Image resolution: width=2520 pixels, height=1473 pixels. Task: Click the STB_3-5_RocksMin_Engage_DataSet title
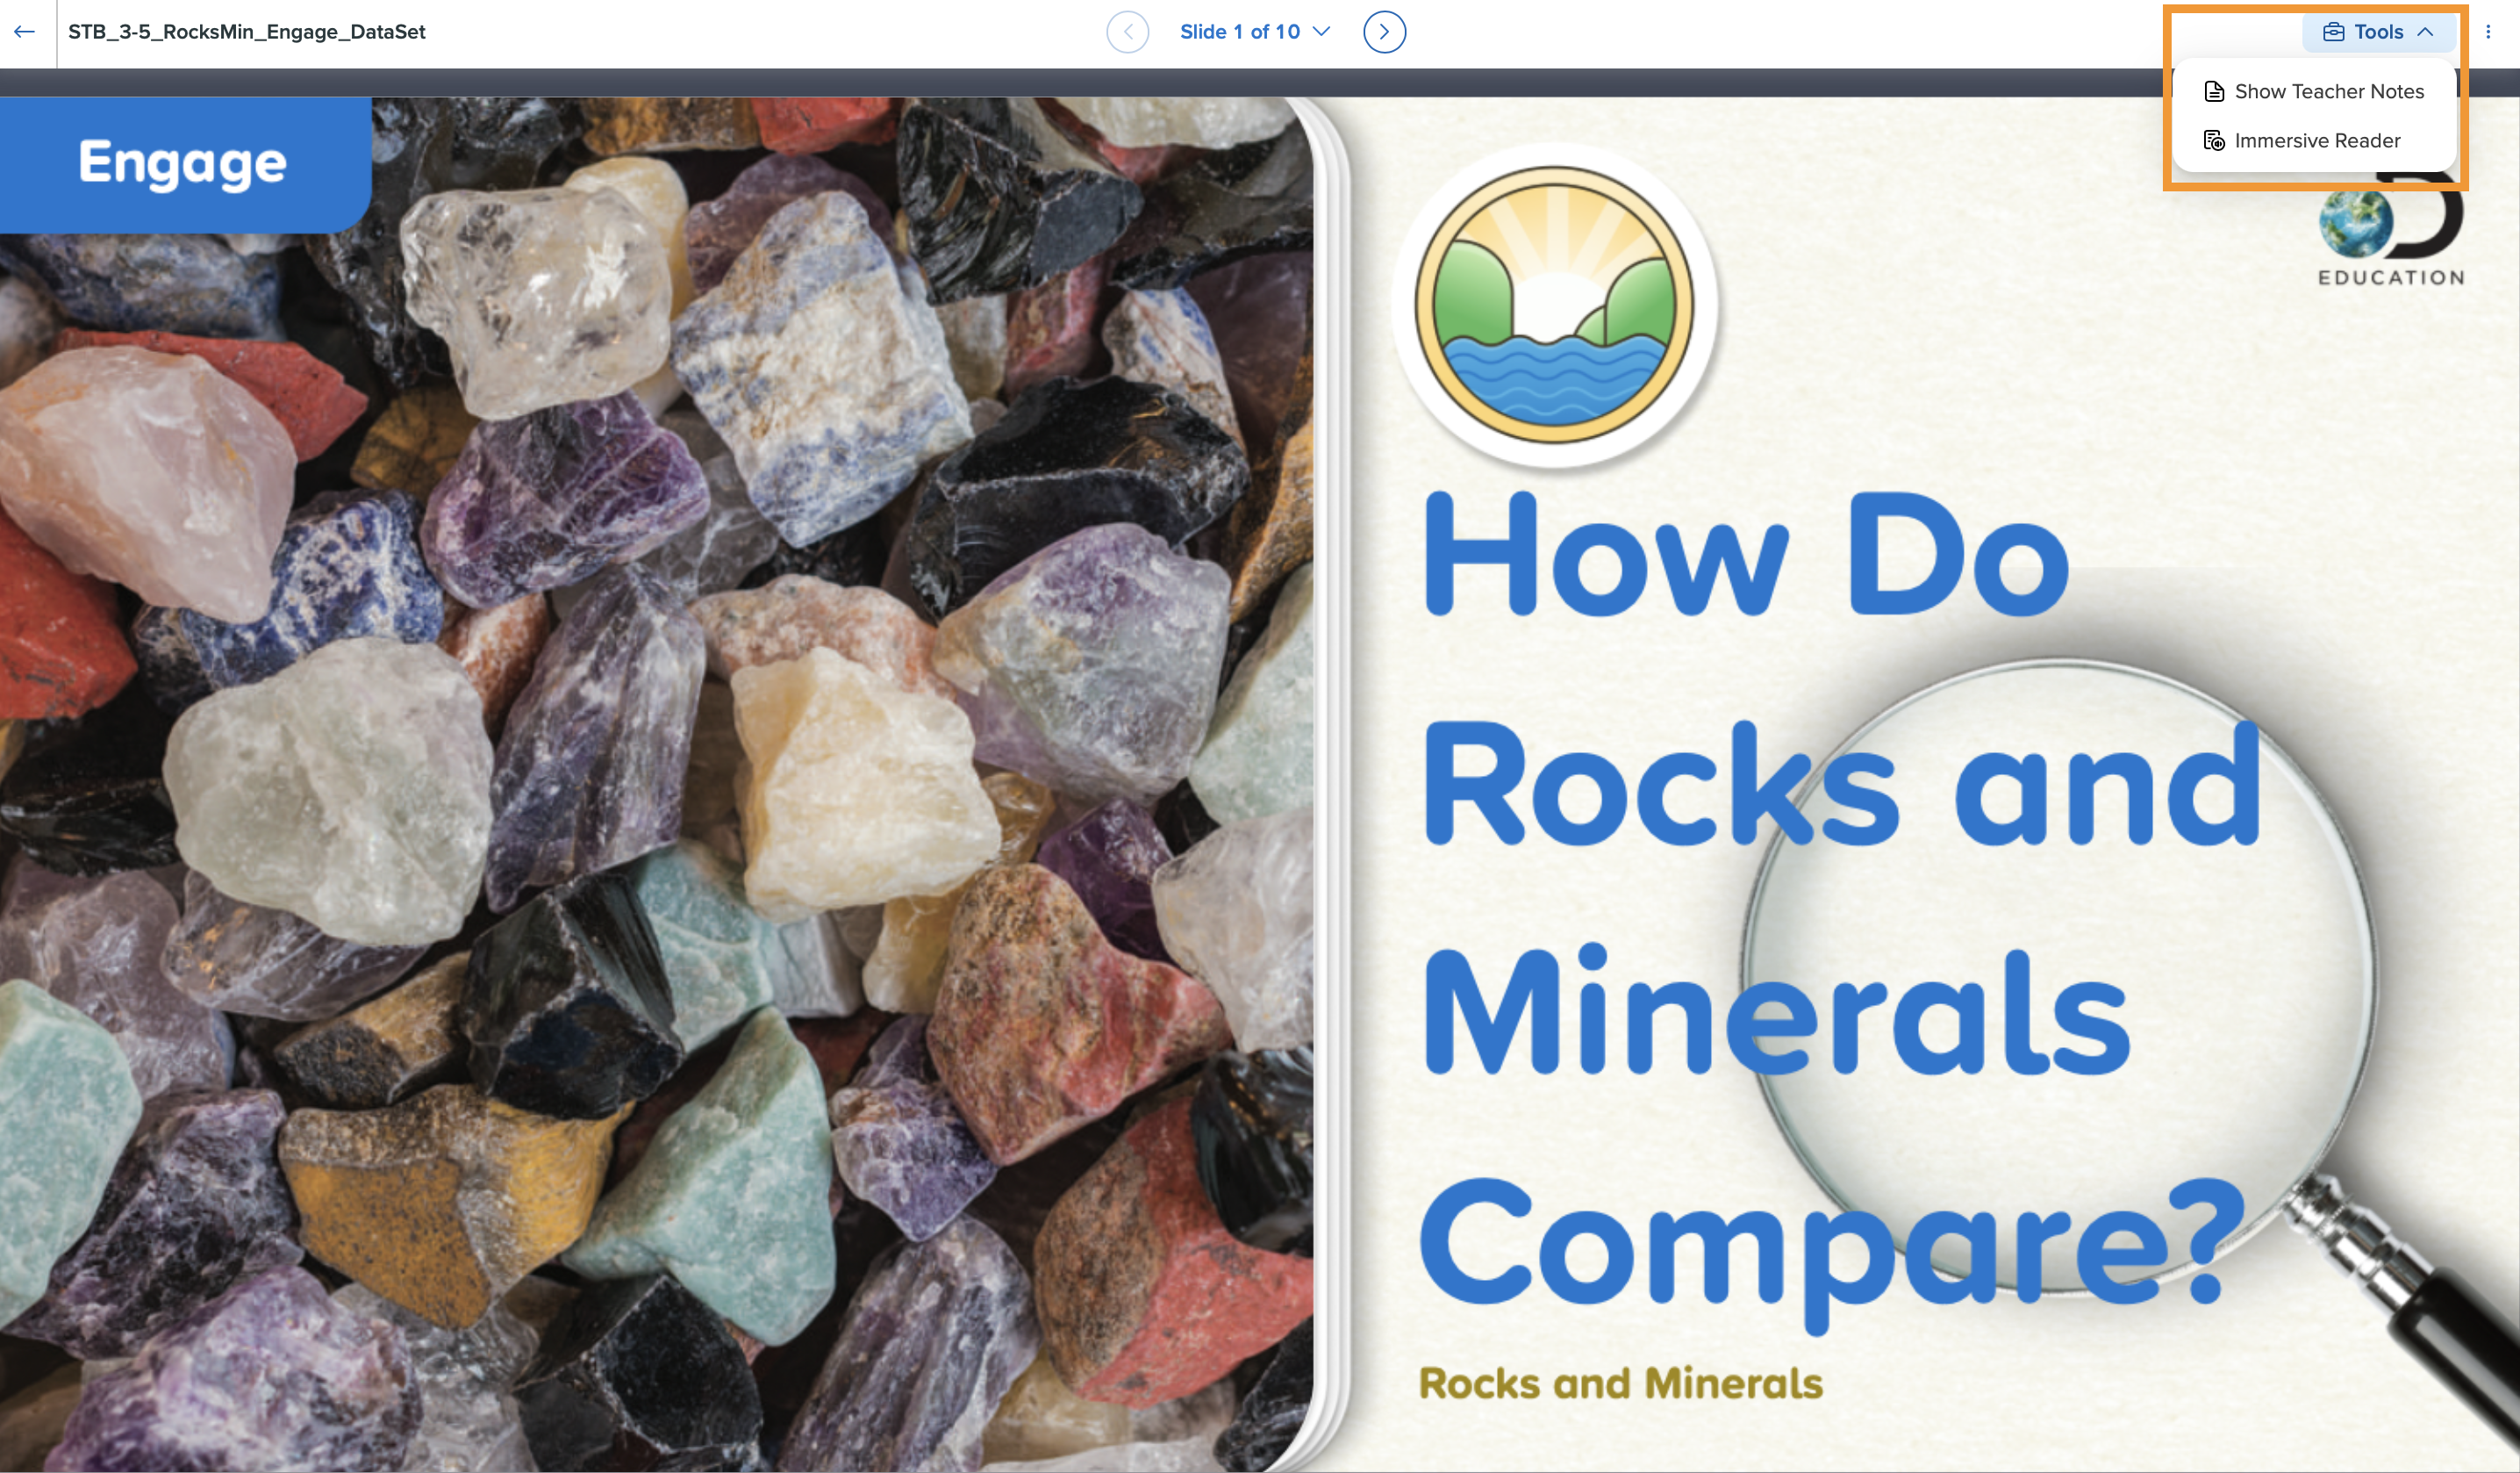pos(247,32)
